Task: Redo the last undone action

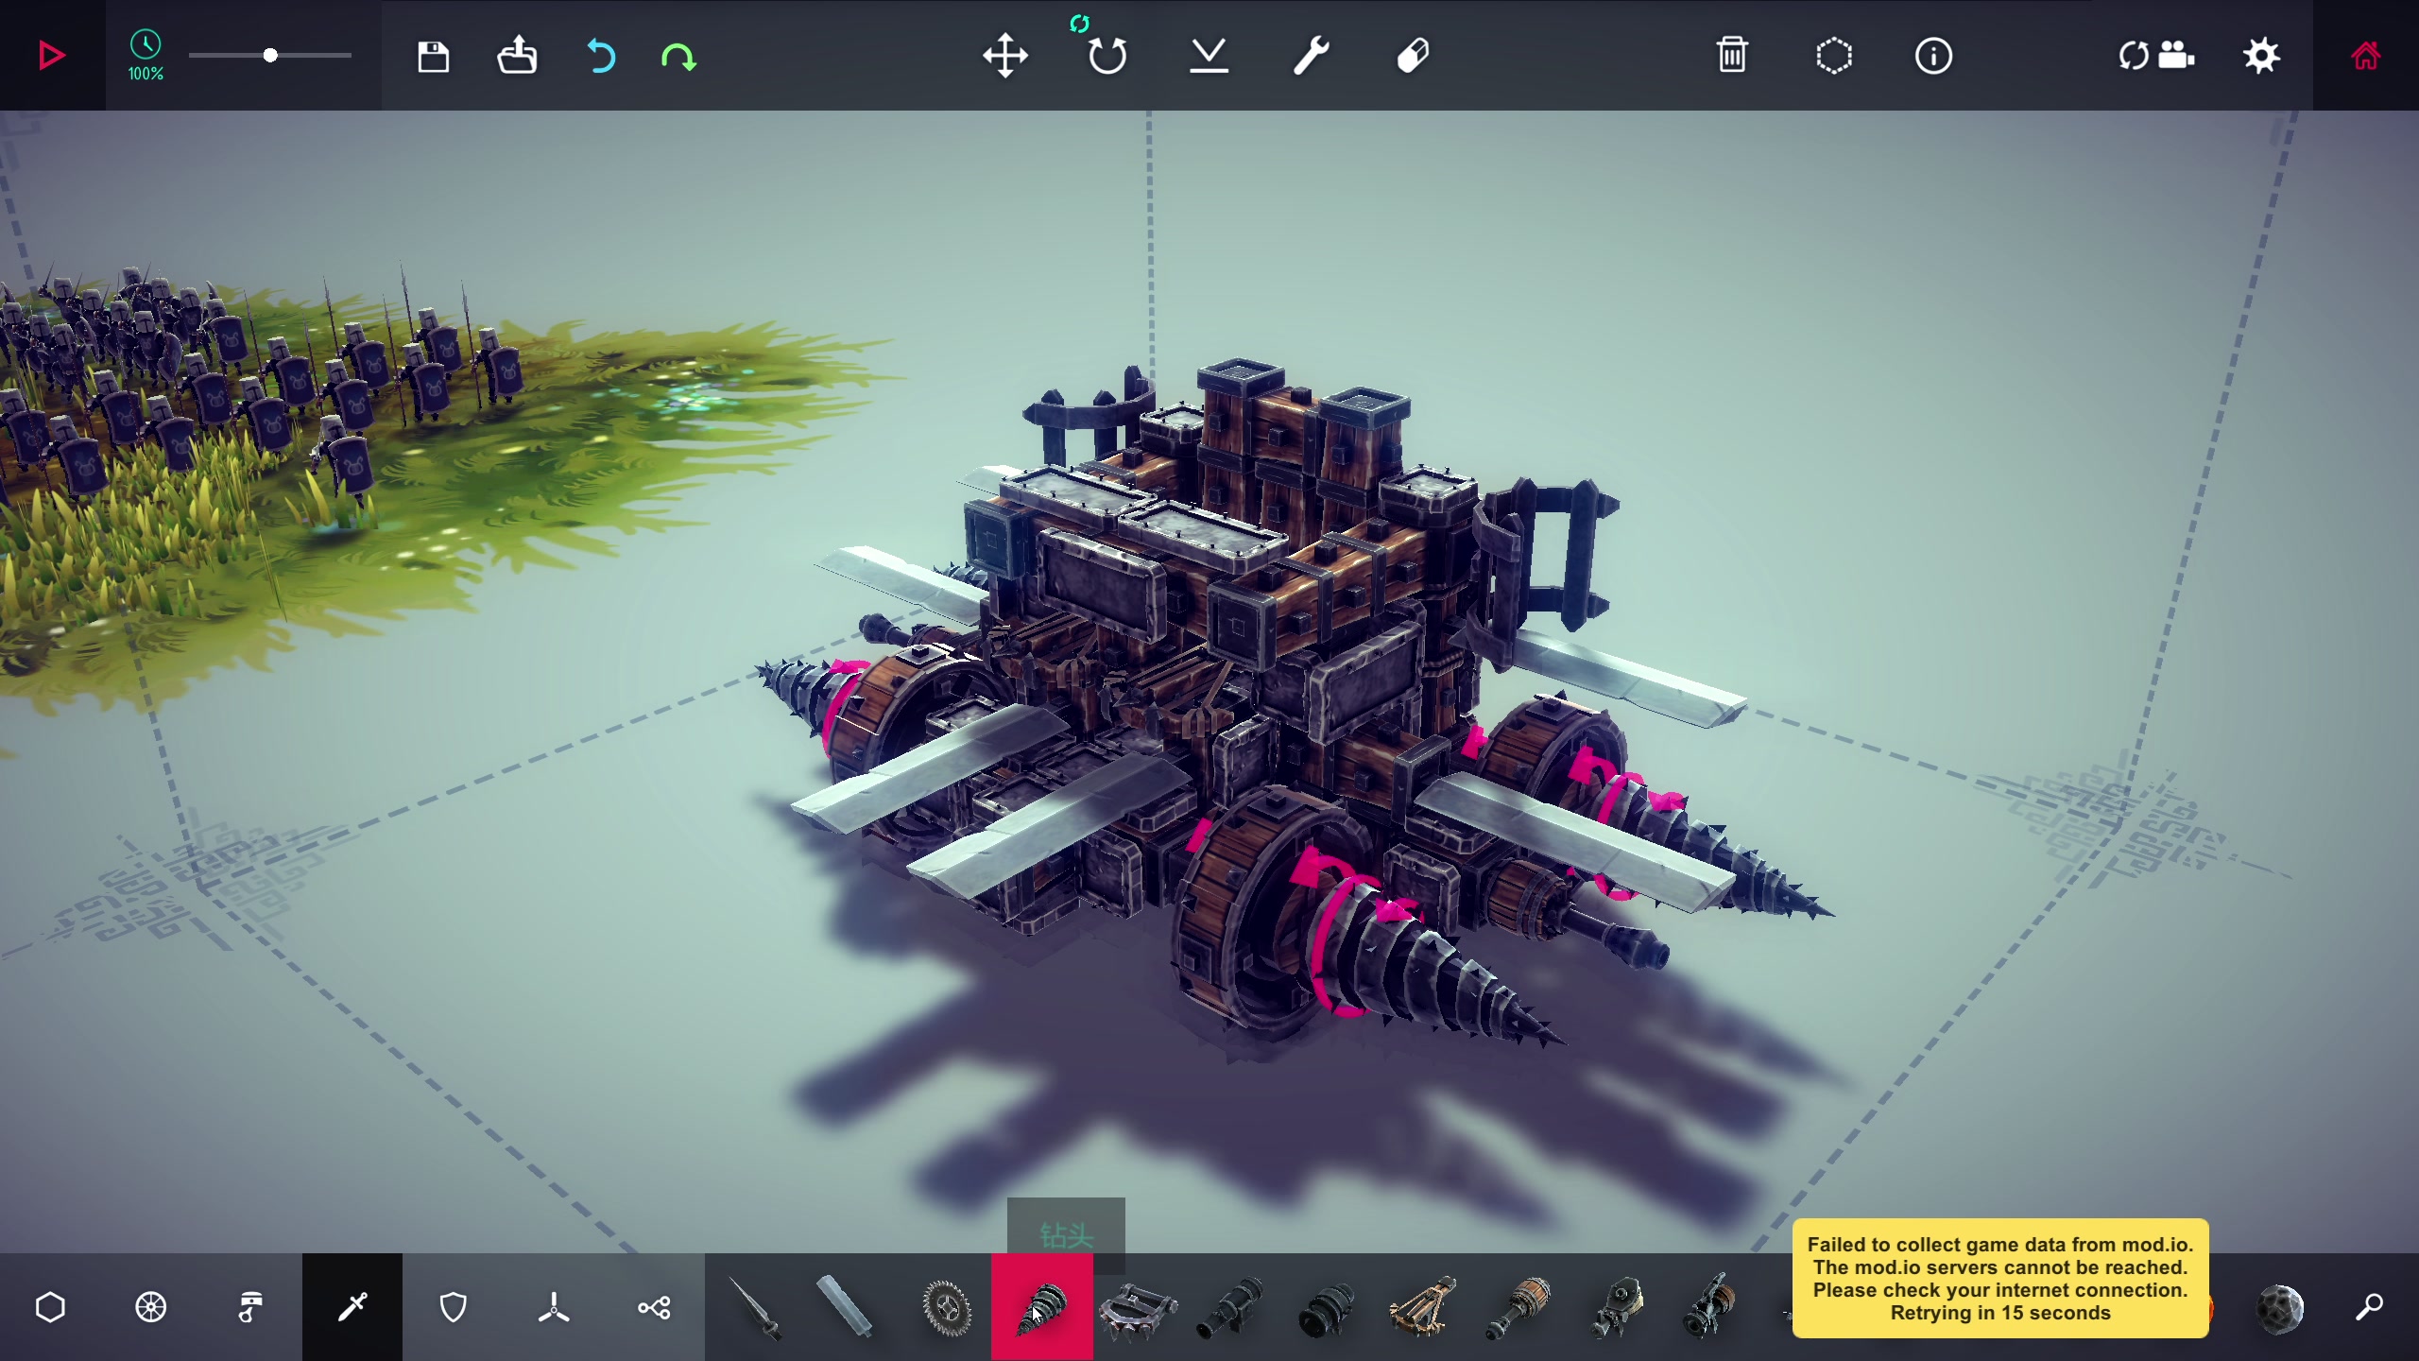Action: point(678,58)
